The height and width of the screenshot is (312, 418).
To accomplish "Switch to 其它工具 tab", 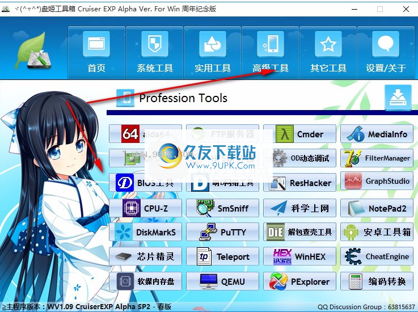I will [x=328, y=52].
